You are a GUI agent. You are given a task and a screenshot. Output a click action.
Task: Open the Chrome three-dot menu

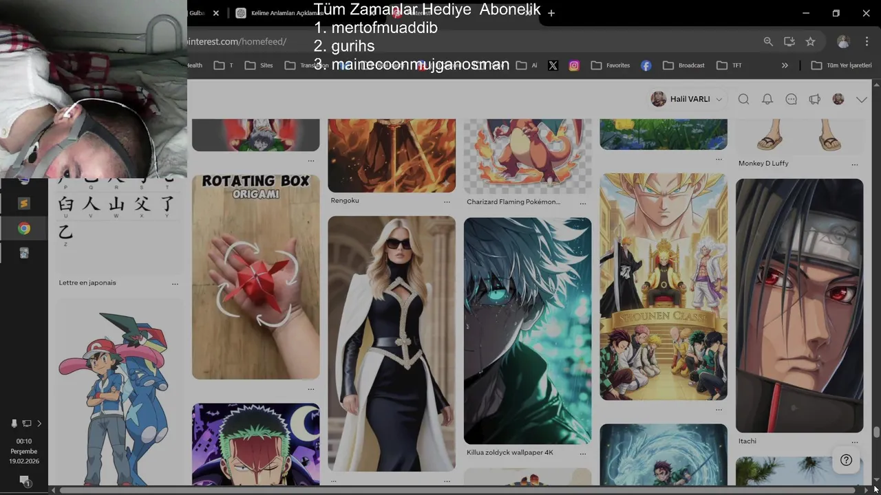click(867, 42)
